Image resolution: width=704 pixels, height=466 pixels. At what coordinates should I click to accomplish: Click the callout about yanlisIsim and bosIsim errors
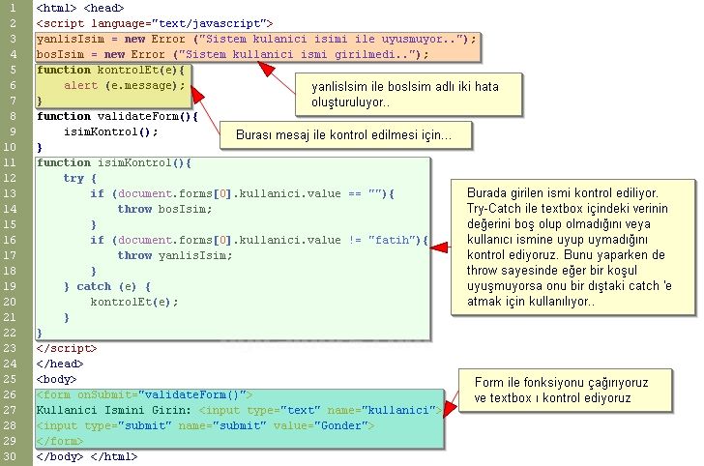coord(411,94)
